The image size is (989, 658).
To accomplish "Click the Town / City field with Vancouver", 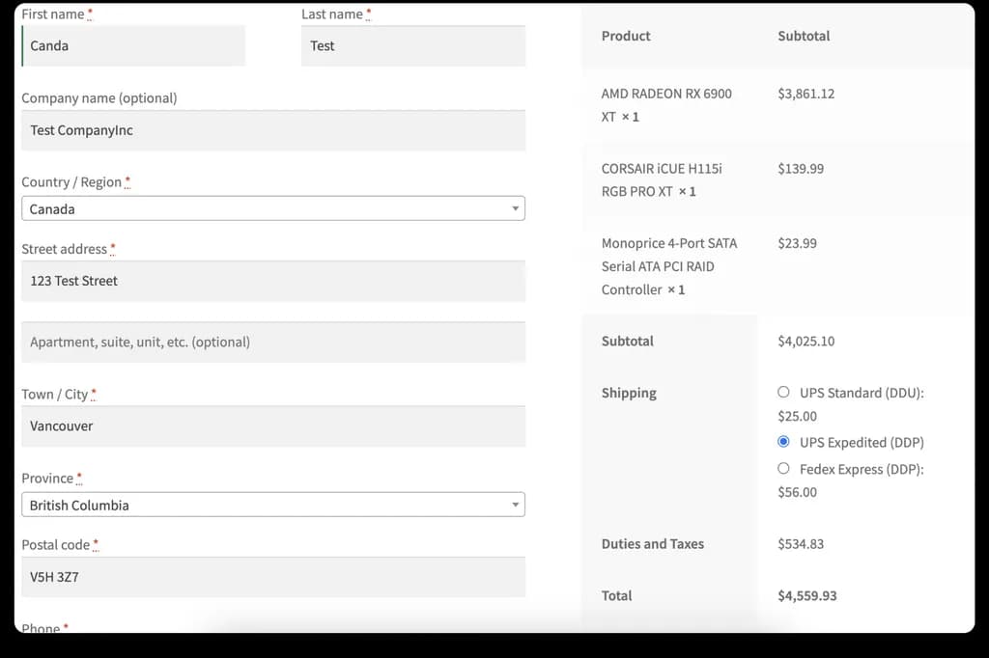I will click(x=273, y=426).
